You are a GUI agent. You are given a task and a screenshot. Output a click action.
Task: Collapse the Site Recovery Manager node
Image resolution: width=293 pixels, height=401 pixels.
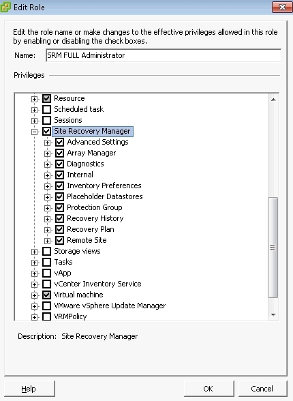click(34, 132)
